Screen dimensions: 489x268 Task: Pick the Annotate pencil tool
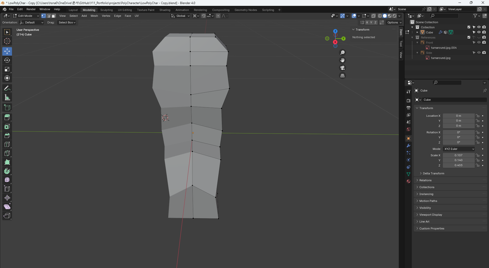[7, 88]
